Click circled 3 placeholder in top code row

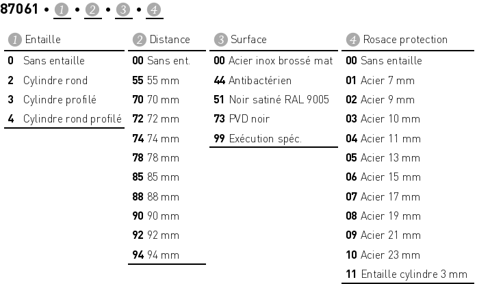[x=124, y=10]
